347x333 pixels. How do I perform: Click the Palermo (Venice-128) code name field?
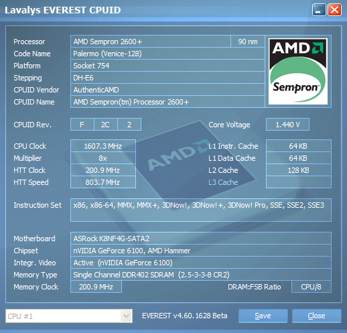coord(167,54)
